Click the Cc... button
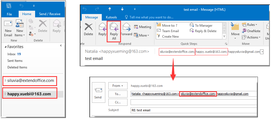Image resolution: width=271 pixels, height=119 pixels. tap(118, 102)
